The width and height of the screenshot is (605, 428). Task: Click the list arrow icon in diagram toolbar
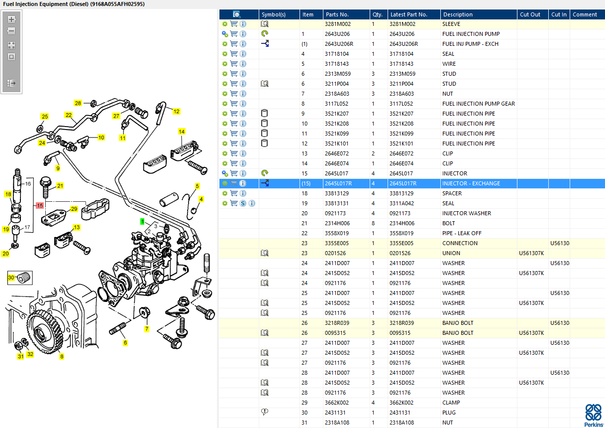[11, 83]
